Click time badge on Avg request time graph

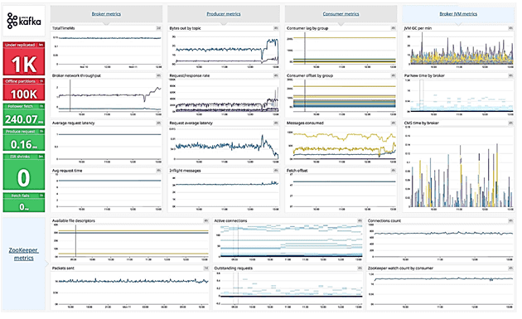coord(159,171)
